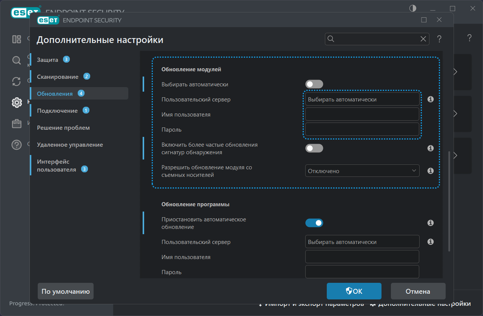Click the info icon beside module custom server

coord(430,100)
